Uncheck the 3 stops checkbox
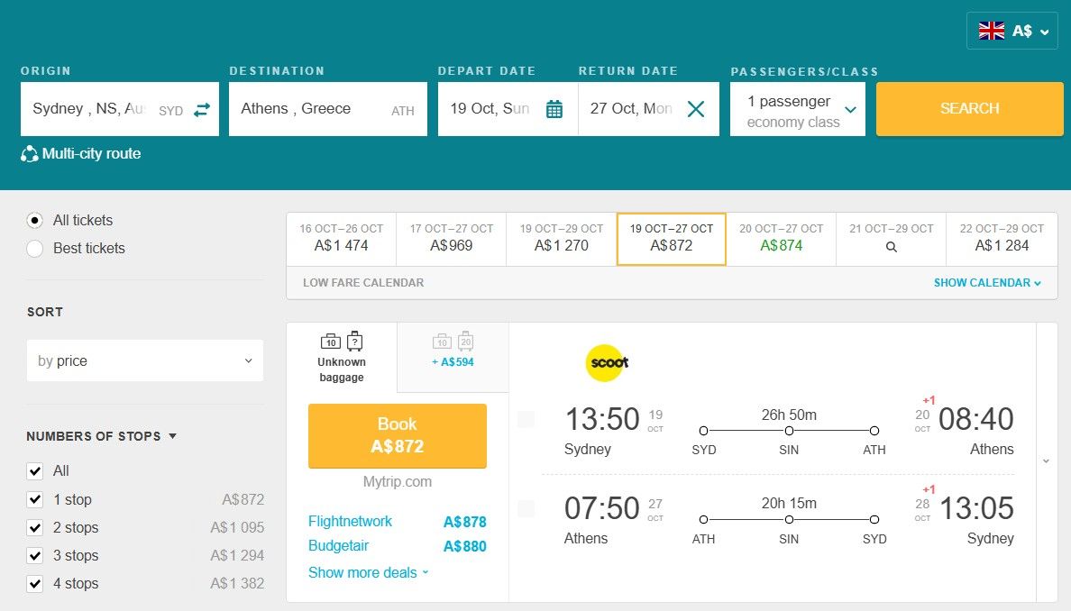This screenshot has width=1071, height=611. point(35,556)
